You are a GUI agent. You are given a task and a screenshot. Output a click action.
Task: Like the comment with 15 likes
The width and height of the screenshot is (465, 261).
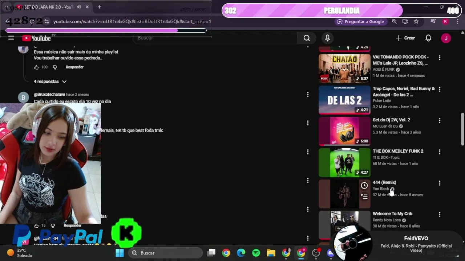[36, 225]
